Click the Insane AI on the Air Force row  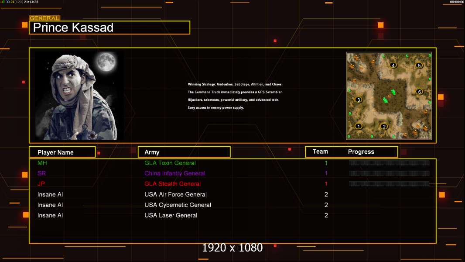[x=50, y=194]
